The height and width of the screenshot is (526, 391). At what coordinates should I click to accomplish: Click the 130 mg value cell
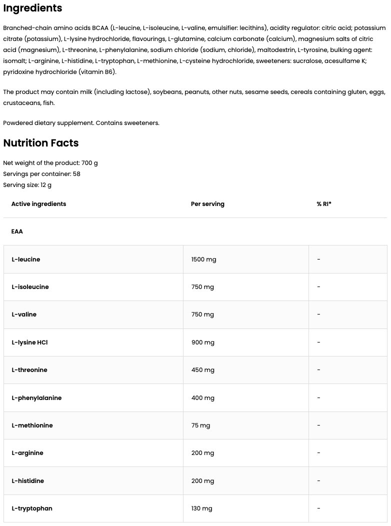pos(201,508)
